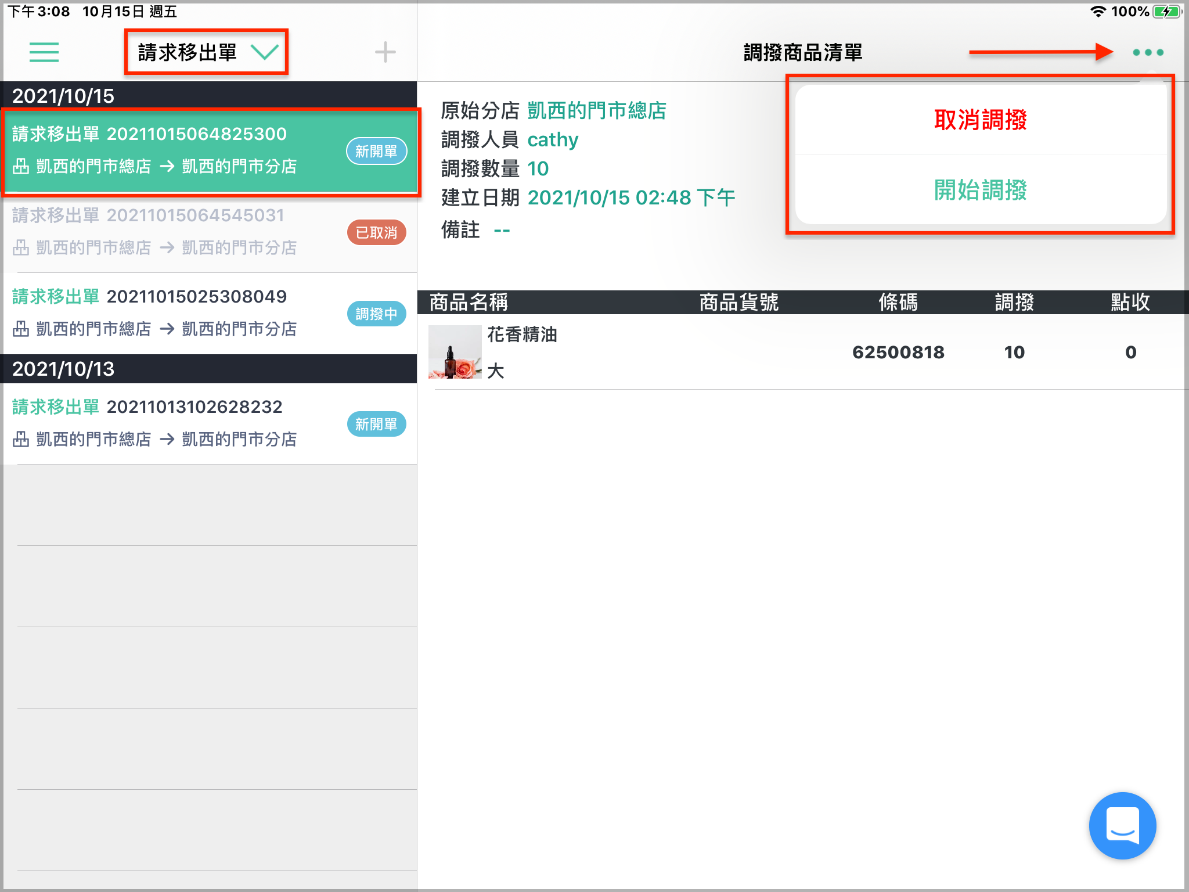Click the green chevron beside 請求移出單
1189x892 pixels.
265,52
